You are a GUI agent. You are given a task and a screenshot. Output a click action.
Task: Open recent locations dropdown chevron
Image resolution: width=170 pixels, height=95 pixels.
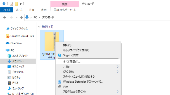(17, 17)
